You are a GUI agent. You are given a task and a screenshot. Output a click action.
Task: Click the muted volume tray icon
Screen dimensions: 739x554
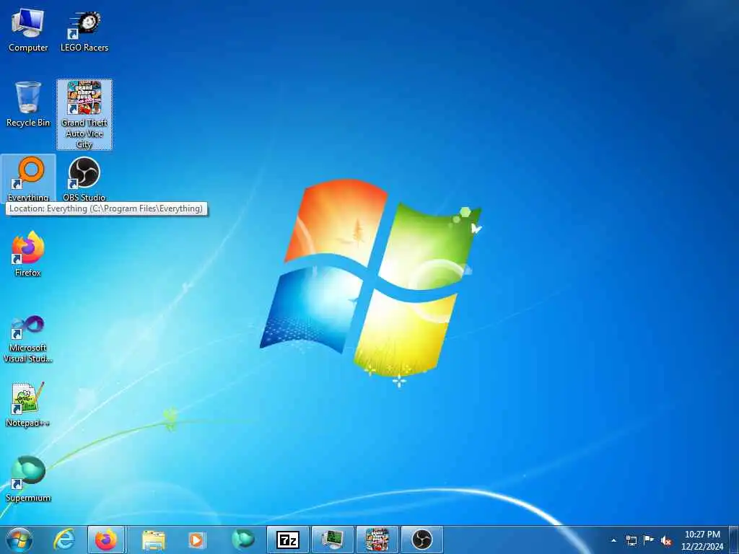666,541
